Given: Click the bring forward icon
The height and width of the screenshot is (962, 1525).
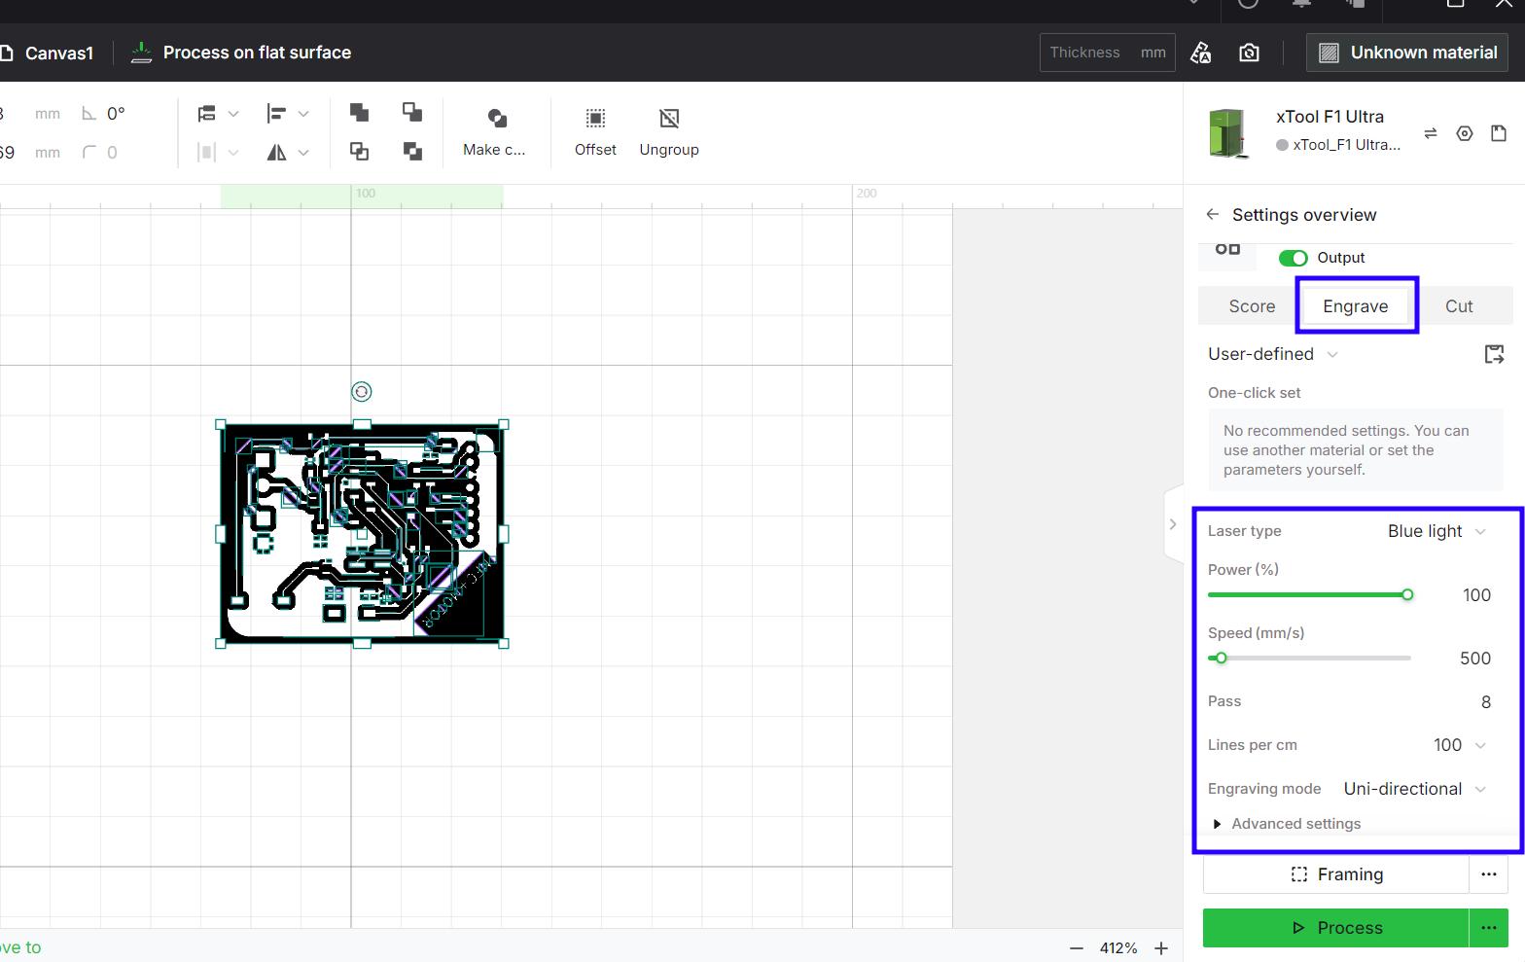Looking at the screenshot, I should point(359,151).
